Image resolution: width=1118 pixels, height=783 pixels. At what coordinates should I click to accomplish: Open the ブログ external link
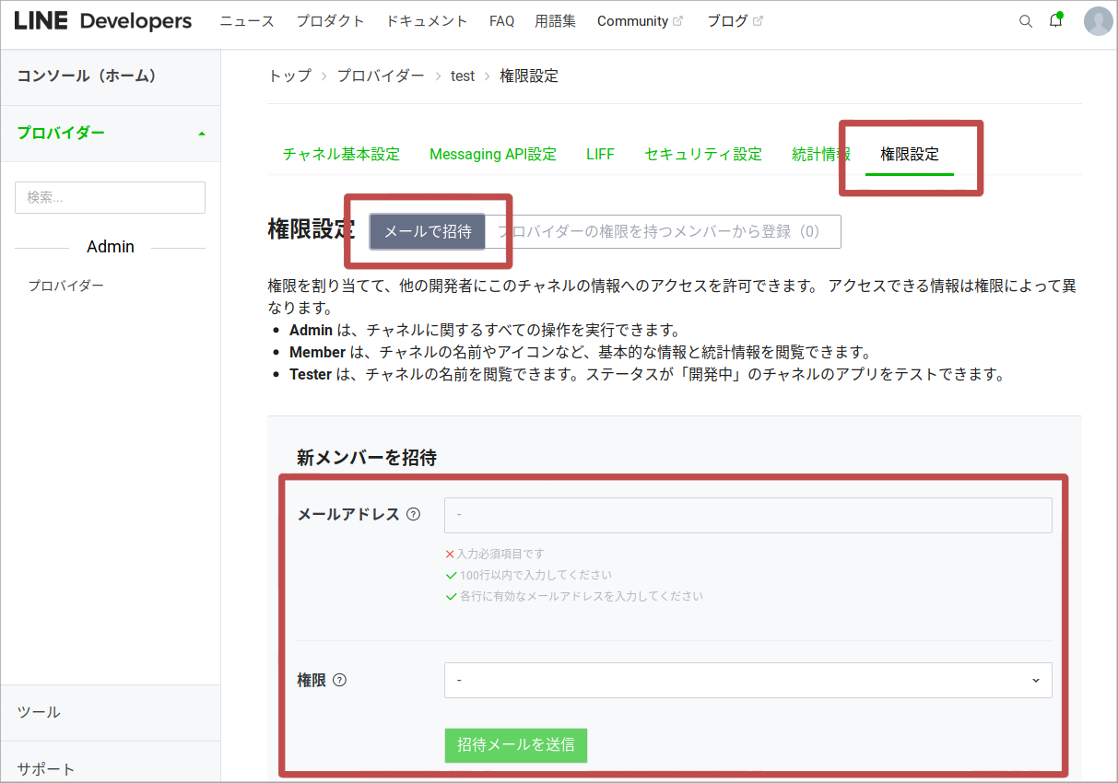coord(735,21)
